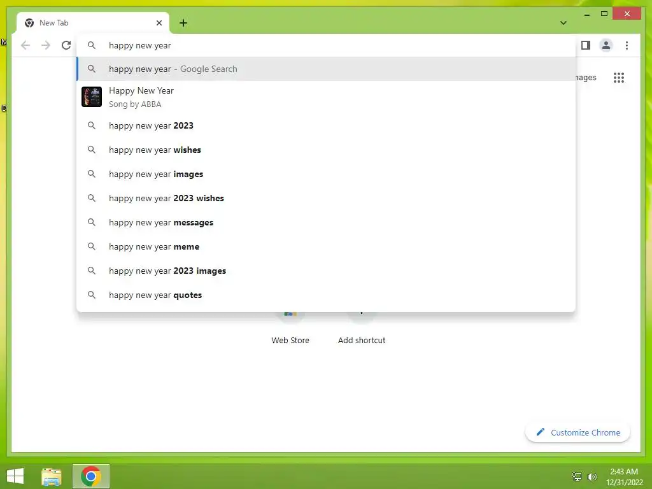The width and height of the screenshot is (652, 489).
Task: Click the ABBA album thumbnail
Action: point(92,97)
